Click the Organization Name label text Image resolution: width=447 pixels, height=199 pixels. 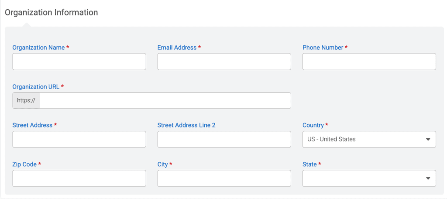pyautogui.click(x=38, y=48)
